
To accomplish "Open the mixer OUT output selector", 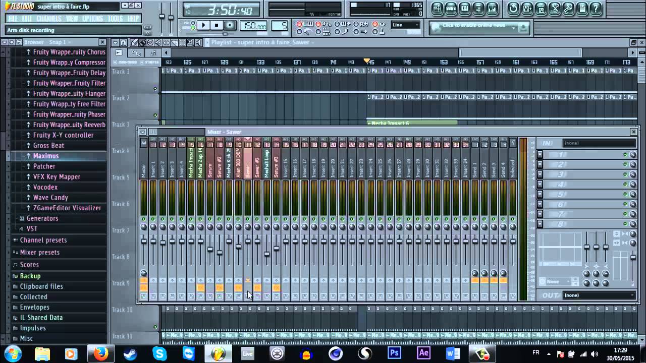I will pyautogui.click(x=599, y=295).
